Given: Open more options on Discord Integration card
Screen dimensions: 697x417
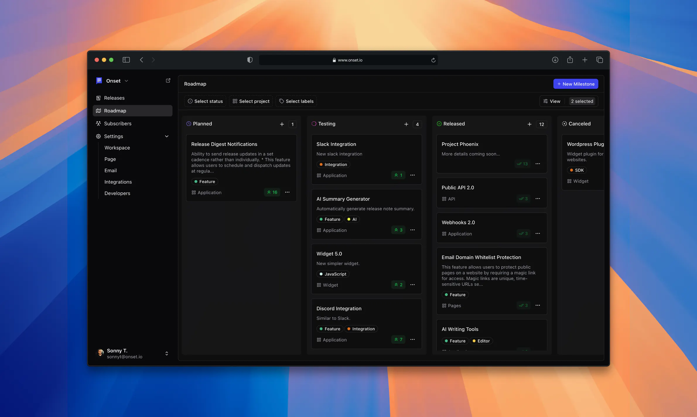Looking at the screenshot, I should tap(412, 339).
